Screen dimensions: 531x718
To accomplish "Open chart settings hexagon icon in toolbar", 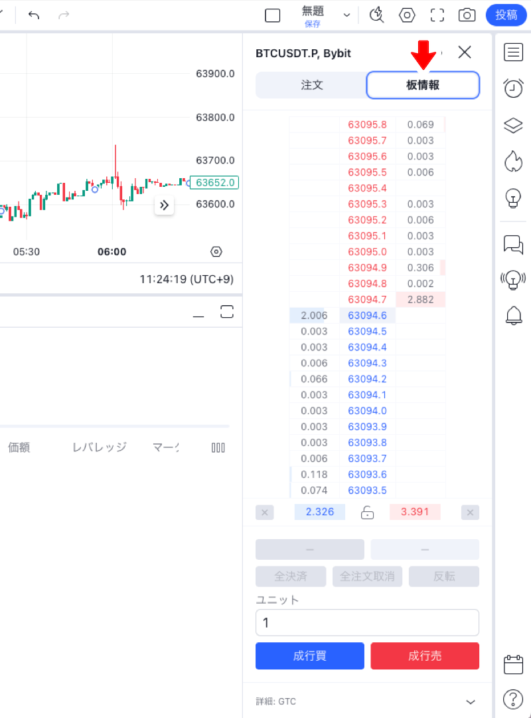I will point(407,15).
